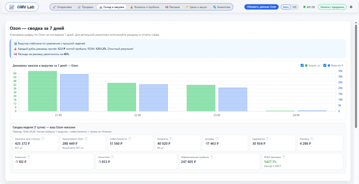Click the GMV Lab logo

point(22,7)
